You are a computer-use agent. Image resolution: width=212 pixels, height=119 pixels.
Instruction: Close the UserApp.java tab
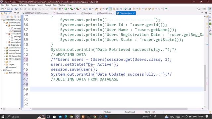[x=134, y=13]
